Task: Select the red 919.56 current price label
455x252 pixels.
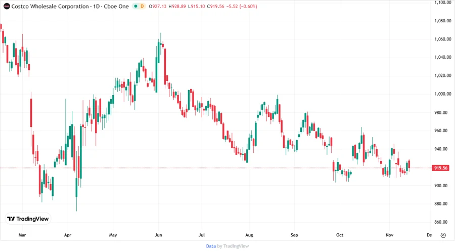Action: (441, 168)
